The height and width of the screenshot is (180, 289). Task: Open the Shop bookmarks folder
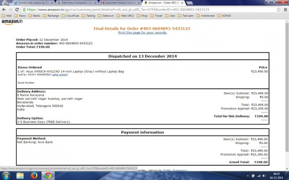(x=142, y=15)
